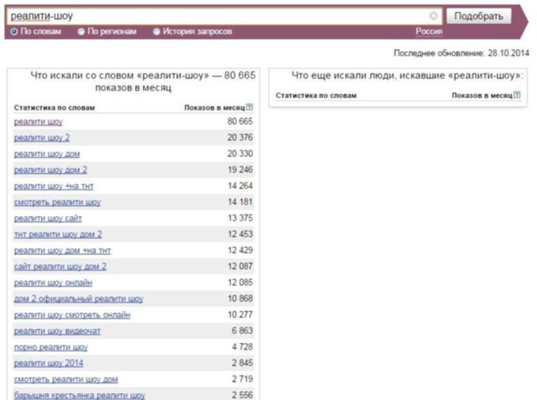Click the «реалити шоу +на тнт» link
Viewport: 537px width, 400px height.
pos(54,186)
